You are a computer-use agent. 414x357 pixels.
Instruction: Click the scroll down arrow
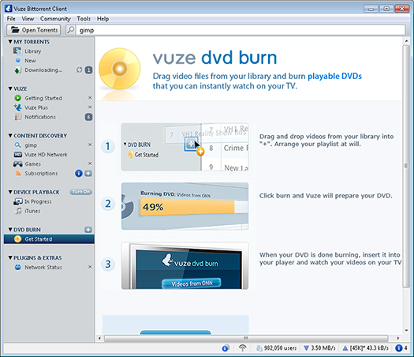point(406,330)
